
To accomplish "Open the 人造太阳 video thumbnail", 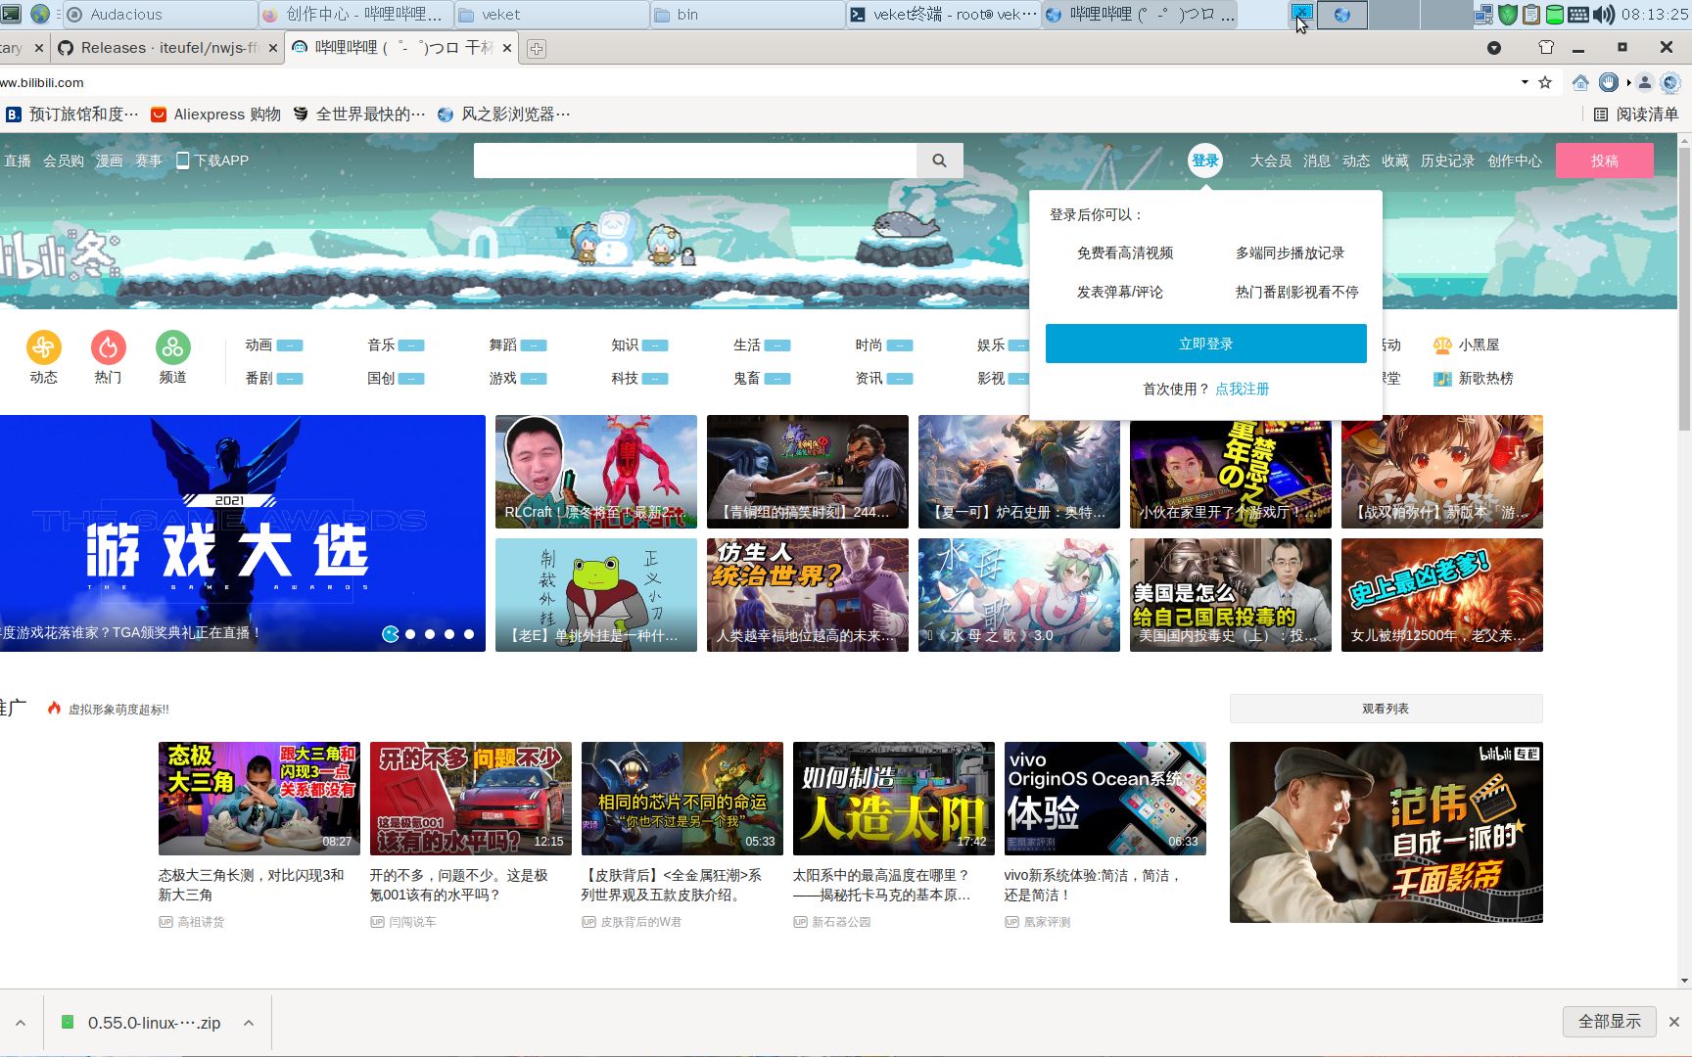I will (894, 799).
